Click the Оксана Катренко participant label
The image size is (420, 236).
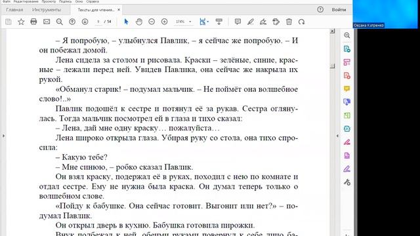pyautogui.click(x=369, y=26)
